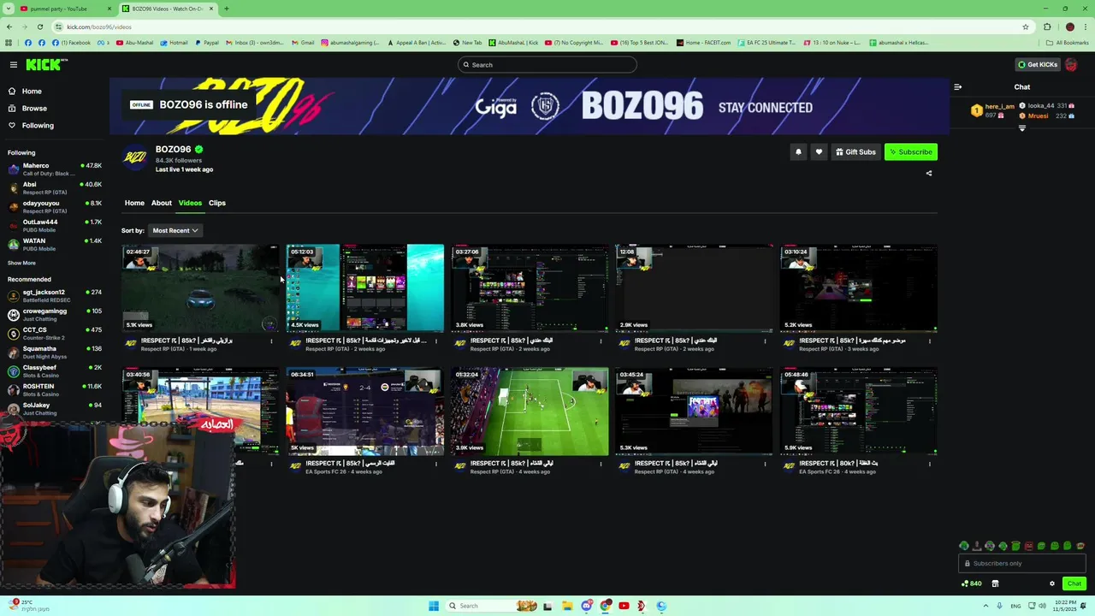Open options menu for the 03:10:24 video
The width and height of the screenshot is (1095, 616).
[x=930, y=341]
